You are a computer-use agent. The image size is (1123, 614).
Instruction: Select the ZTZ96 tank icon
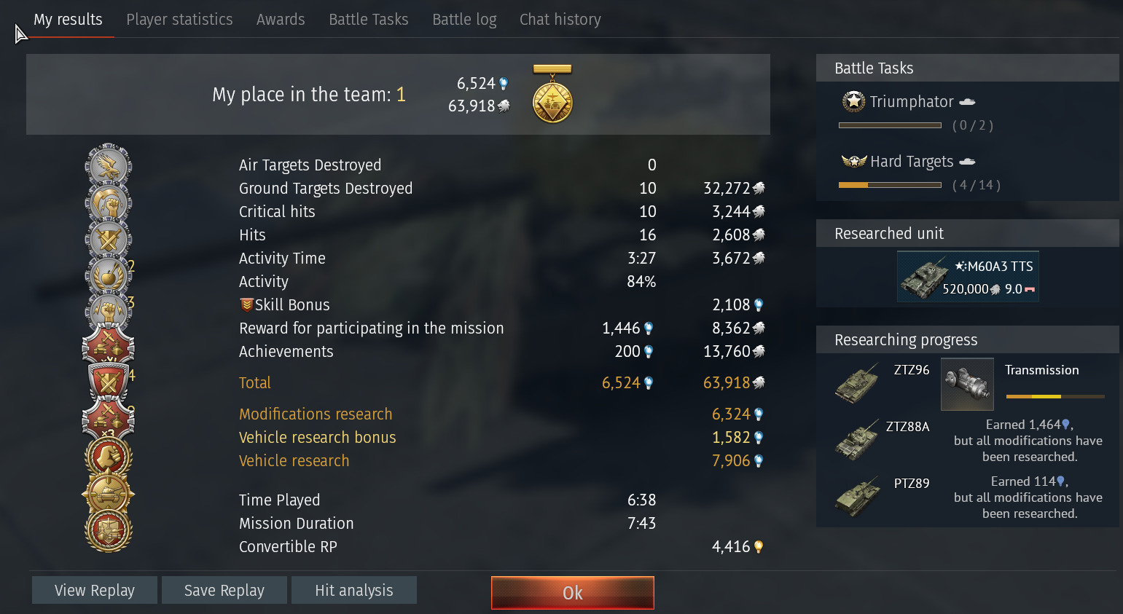click(858, 384)
